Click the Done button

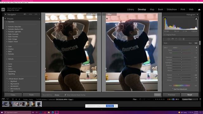pyautogui.click(x=157, y=95)
